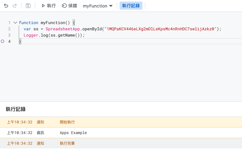Start debugging with 偵錯 button
Screen dimensions: 242x155
69,6
